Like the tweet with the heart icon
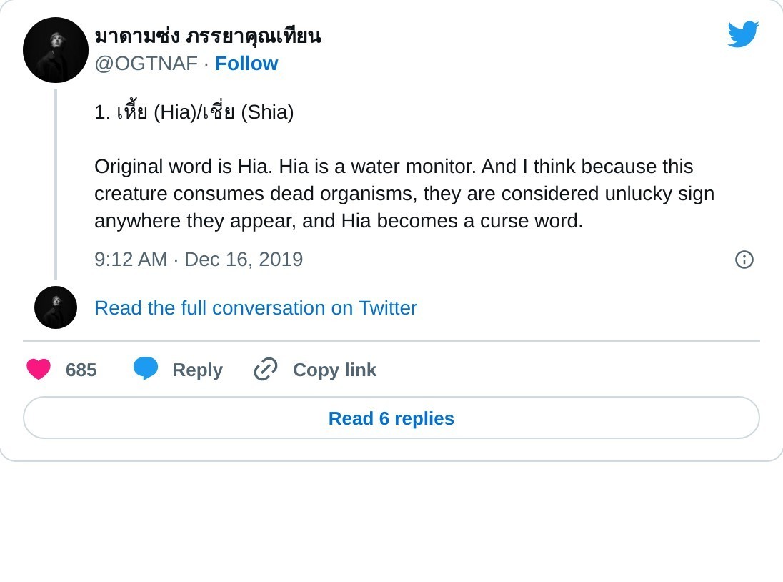This screenshot has width=783, height=582. click(x=38, y=370)
